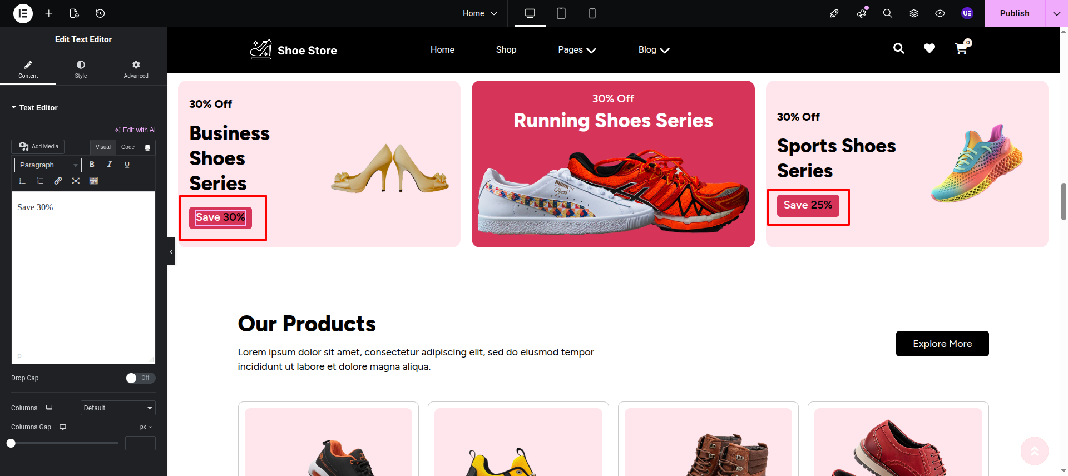
Task: Click the Elementor logo menu icon
Action: point(23,13)
